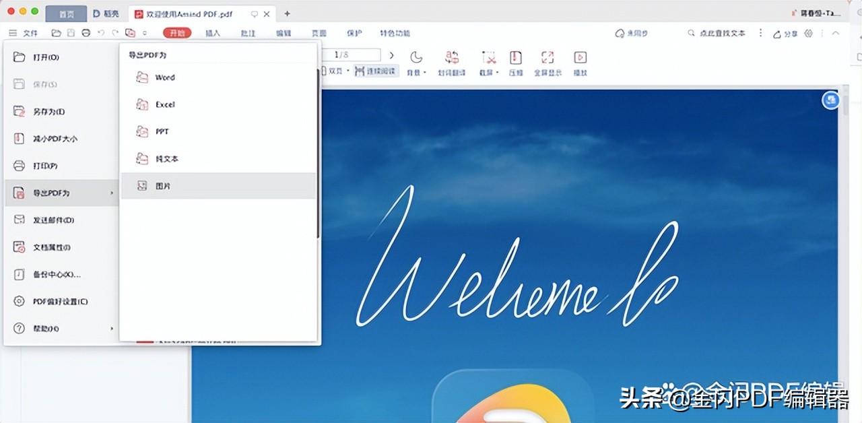Click the blue floating badge on document corner

tap(832, 100)
